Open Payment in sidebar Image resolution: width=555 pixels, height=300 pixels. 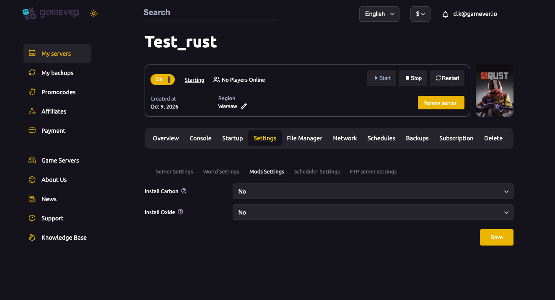tap(57, 131)
